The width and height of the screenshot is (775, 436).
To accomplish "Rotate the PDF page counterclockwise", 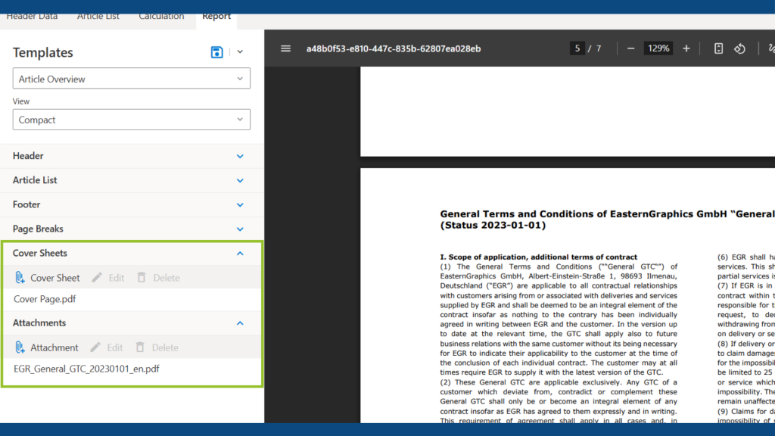I will [738, 48].
